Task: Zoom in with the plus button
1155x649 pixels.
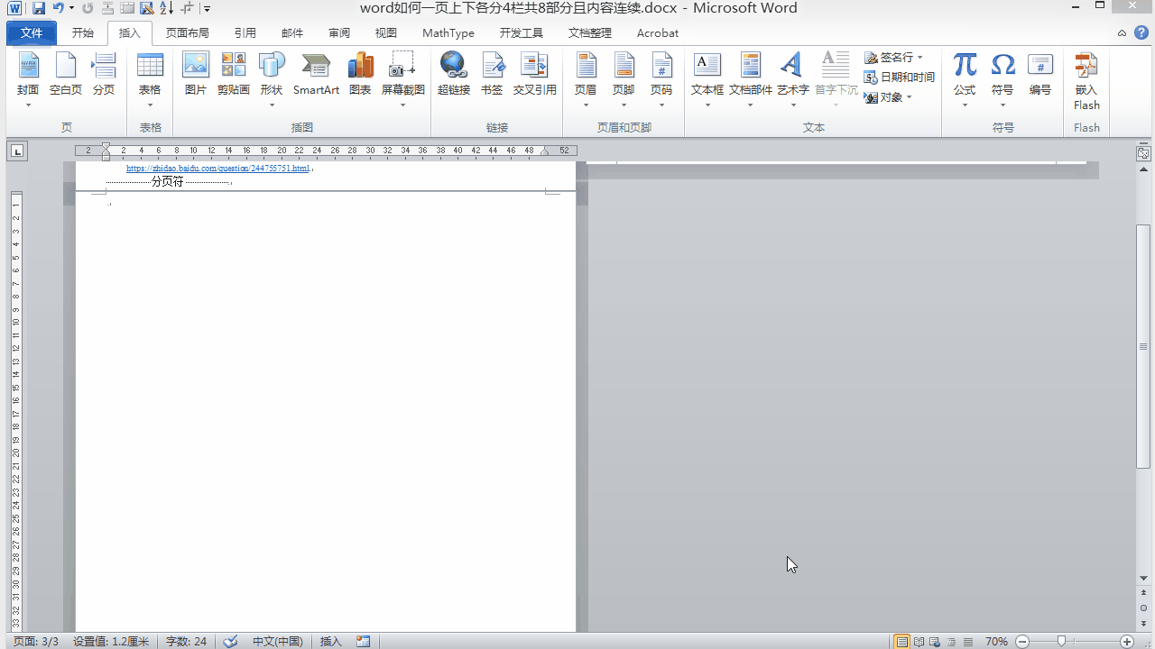Action: pyautogui.click(x=1127, y=642)
